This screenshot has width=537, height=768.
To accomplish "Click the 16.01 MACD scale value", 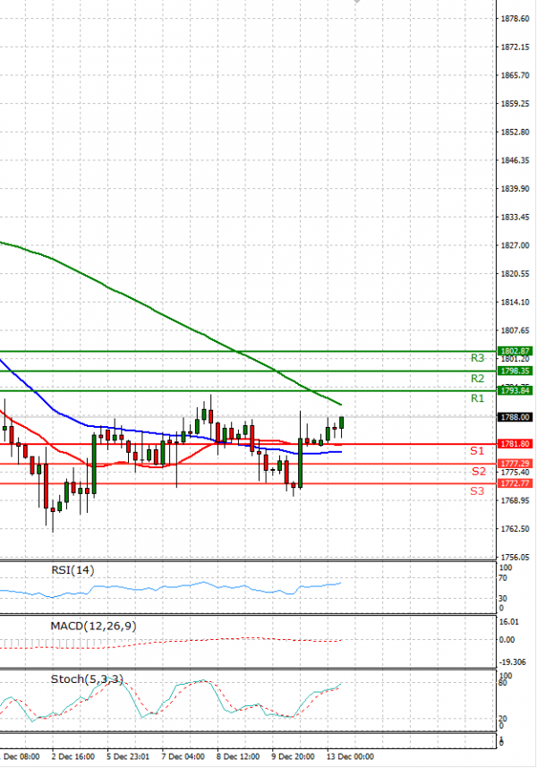I will click(509, 621).
